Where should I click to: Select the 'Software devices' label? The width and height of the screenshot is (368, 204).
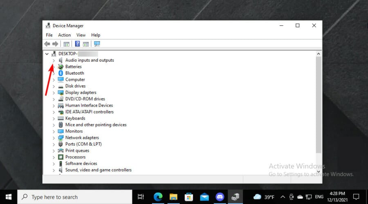coord(81,164)
